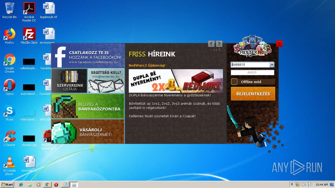
Task: Open the Skype desktop shortcut
Action: 9,113
